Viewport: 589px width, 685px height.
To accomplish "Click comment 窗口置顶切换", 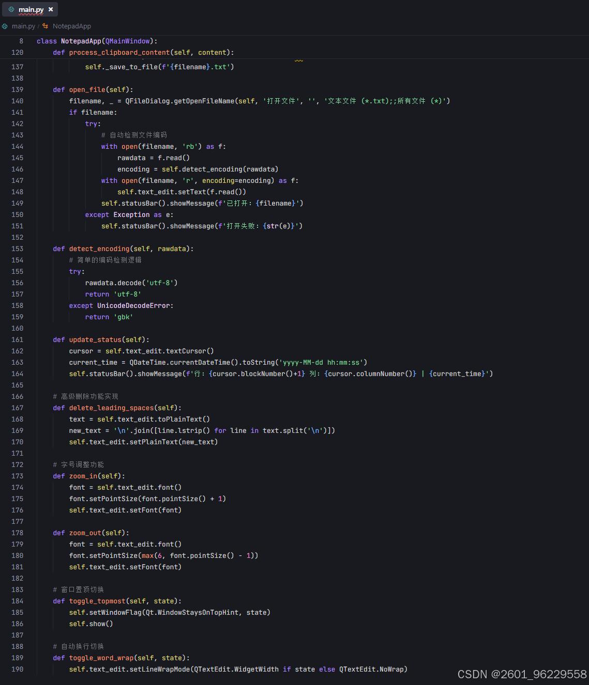I will tap(79, 589).
